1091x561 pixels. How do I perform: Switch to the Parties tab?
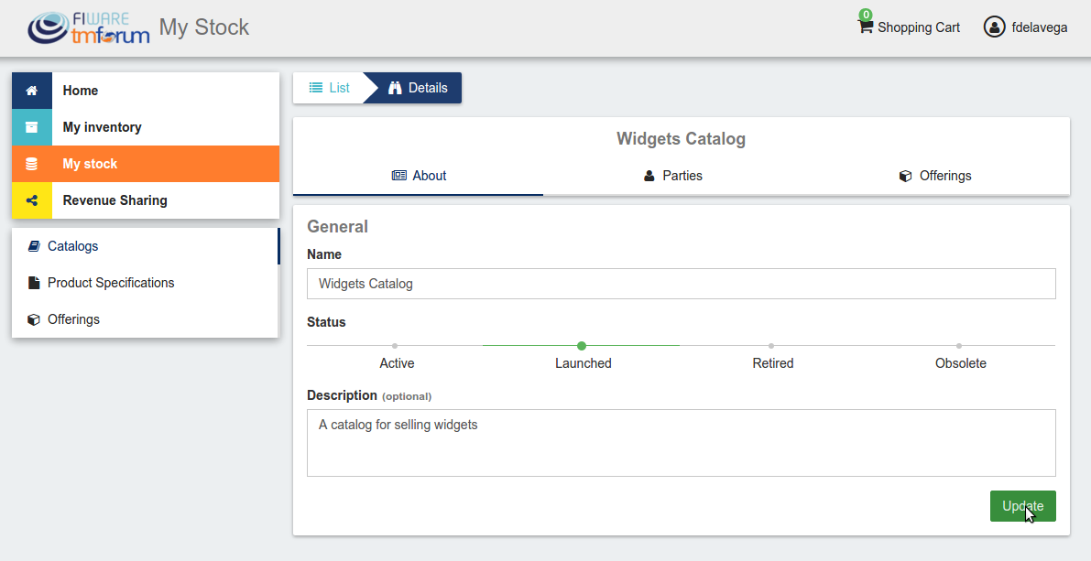673,176
